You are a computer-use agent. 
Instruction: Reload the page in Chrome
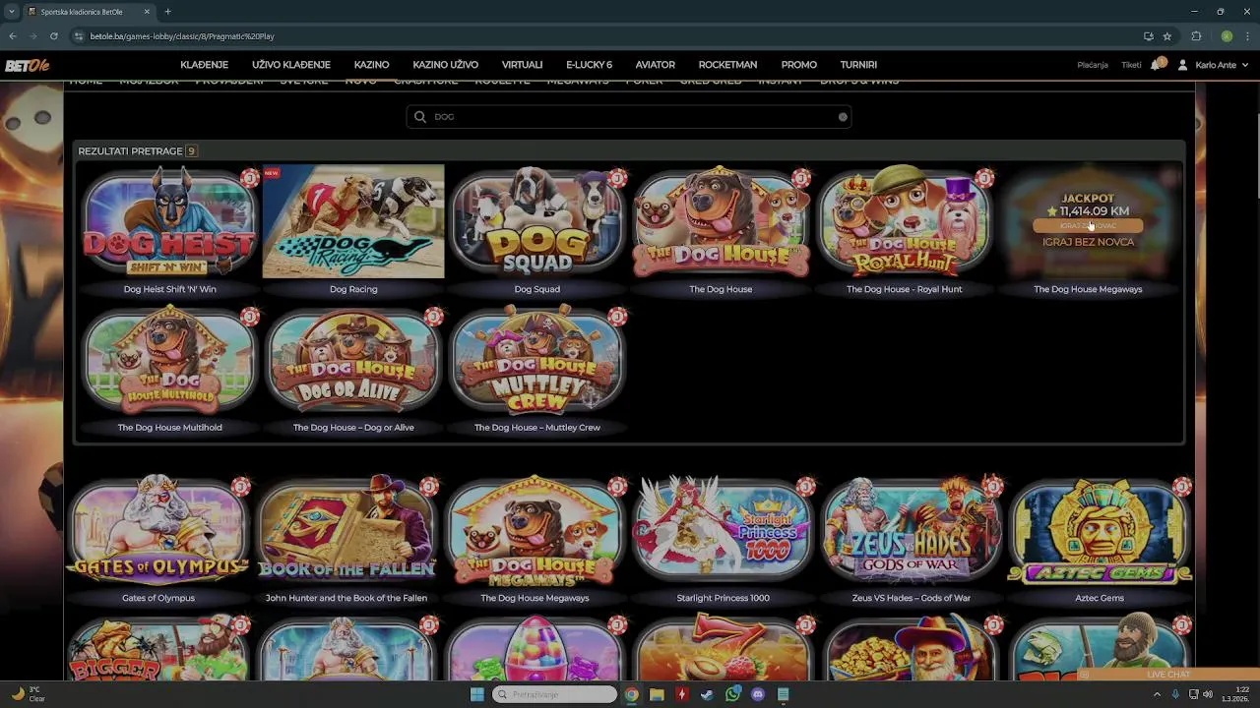pos(53,36)
